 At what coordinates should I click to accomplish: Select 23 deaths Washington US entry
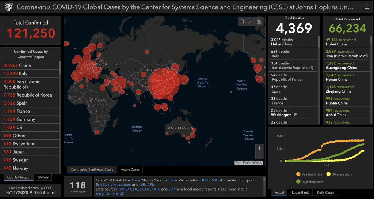pyautogui.click(x=293, y=113)
